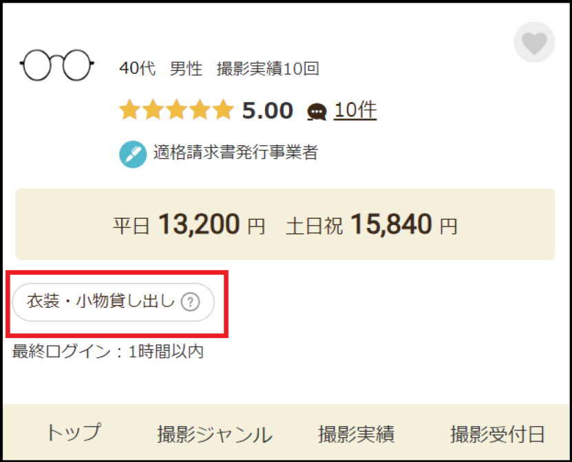
Task: Click the 40代 age label
Action: (x=137, y=69)
